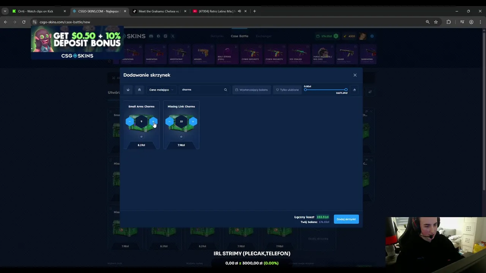Click crown icon under Missing Link Charms
Viewport: 486px width, 273px height.
point(181,136)
